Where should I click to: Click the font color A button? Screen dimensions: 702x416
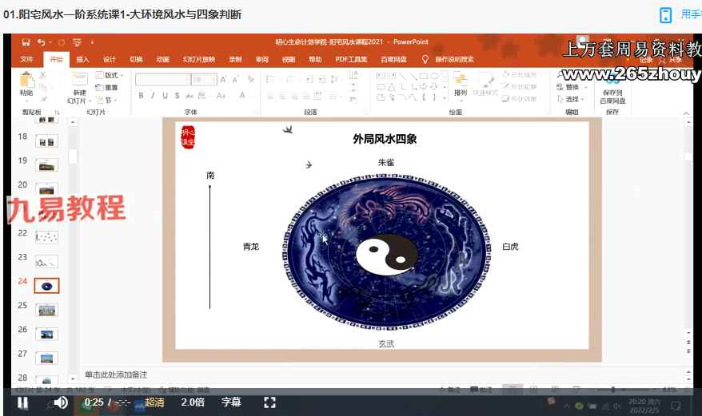pyautogui.click(x=242, y=95)
